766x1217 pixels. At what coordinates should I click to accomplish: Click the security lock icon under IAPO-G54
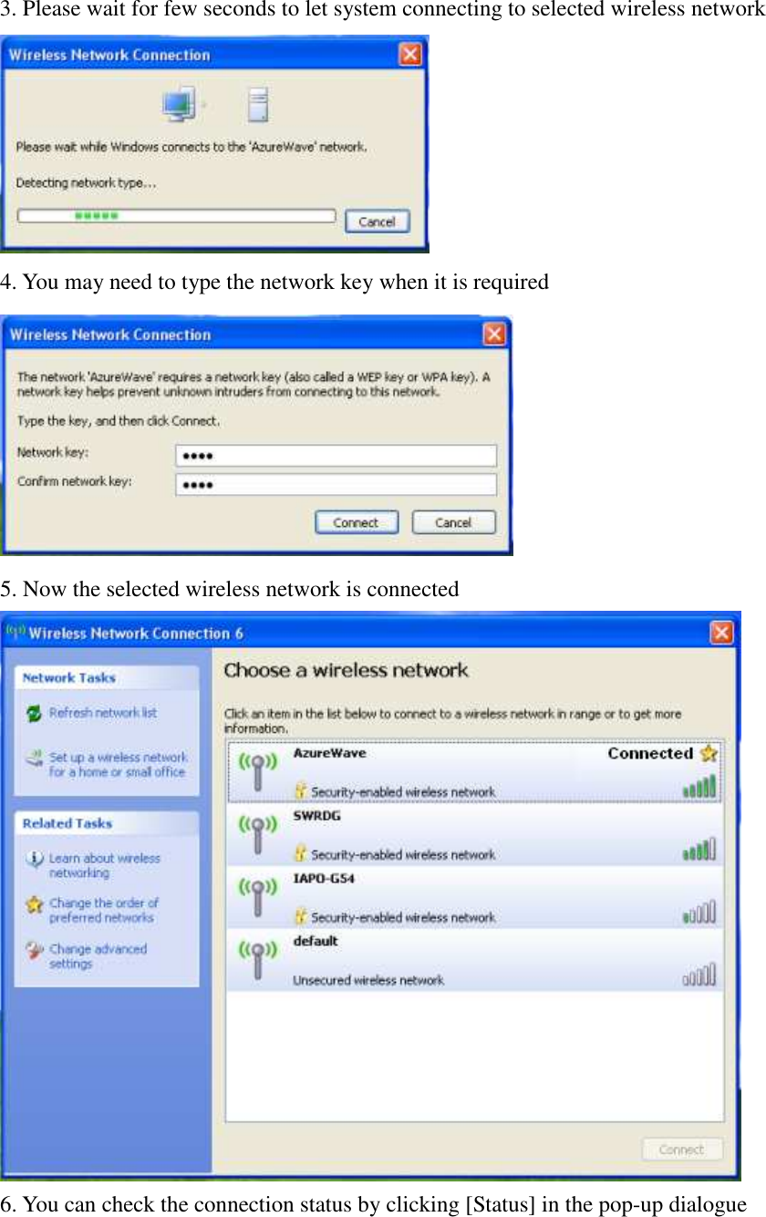[300, 916]
